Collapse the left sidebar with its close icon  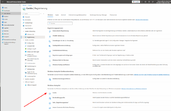(20, 5)
